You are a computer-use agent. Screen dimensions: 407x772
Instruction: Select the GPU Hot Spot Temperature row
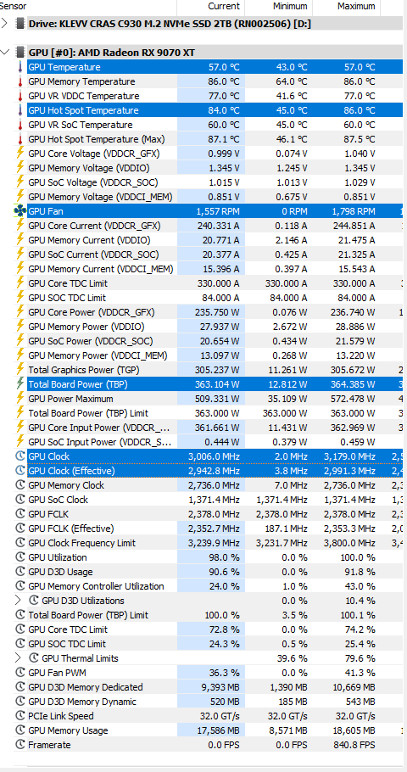click(x=215, y=110)
